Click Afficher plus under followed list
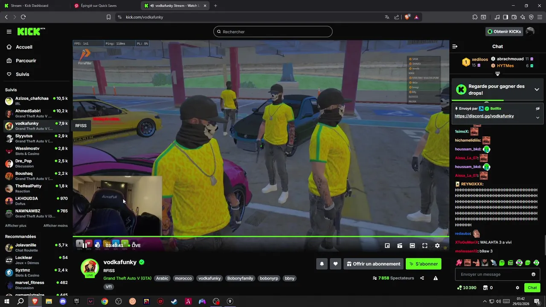This screenshot has width=546, height=307. pyautogui.click(x=16, y=226)
